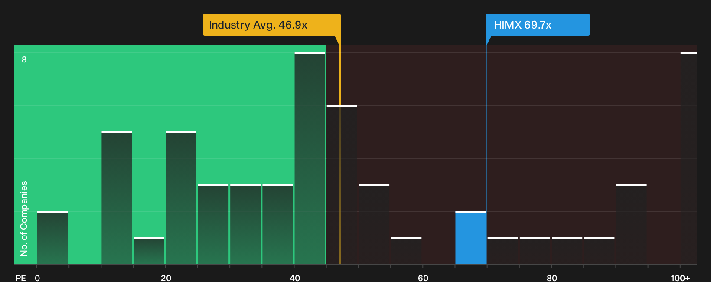
Task: Click the HIMX 69.7x label
Action: pos(538,25)
